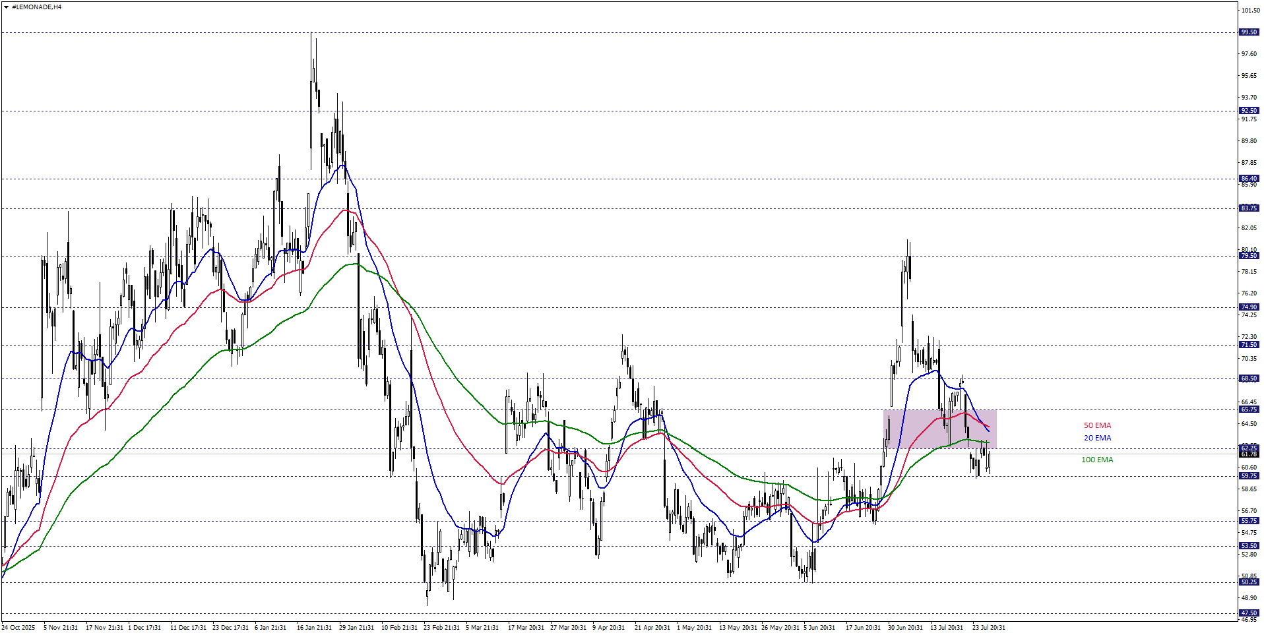
Task: Click the 89.80 price scale value
Action: 1249,141
